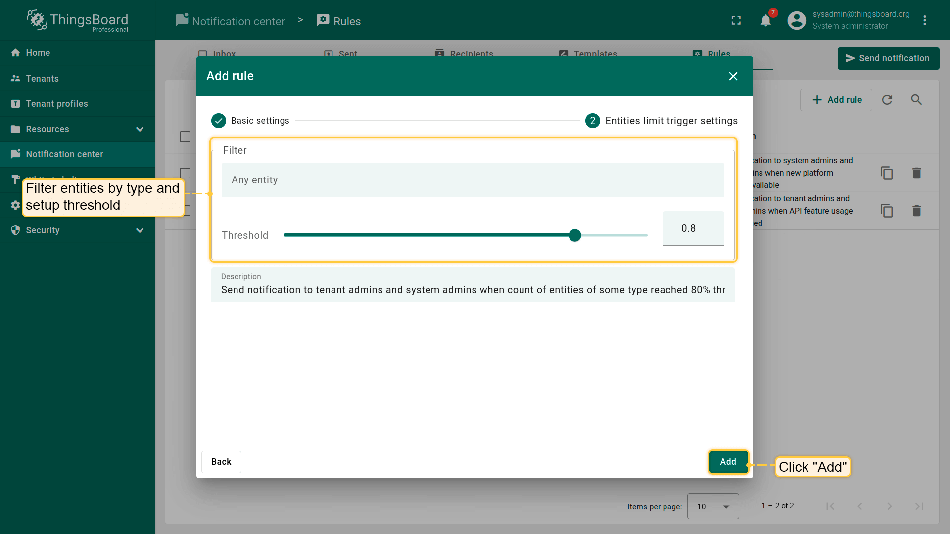Open the user menu kebab icon
This screenshot has height=534, width=950.
click(924, 21)
